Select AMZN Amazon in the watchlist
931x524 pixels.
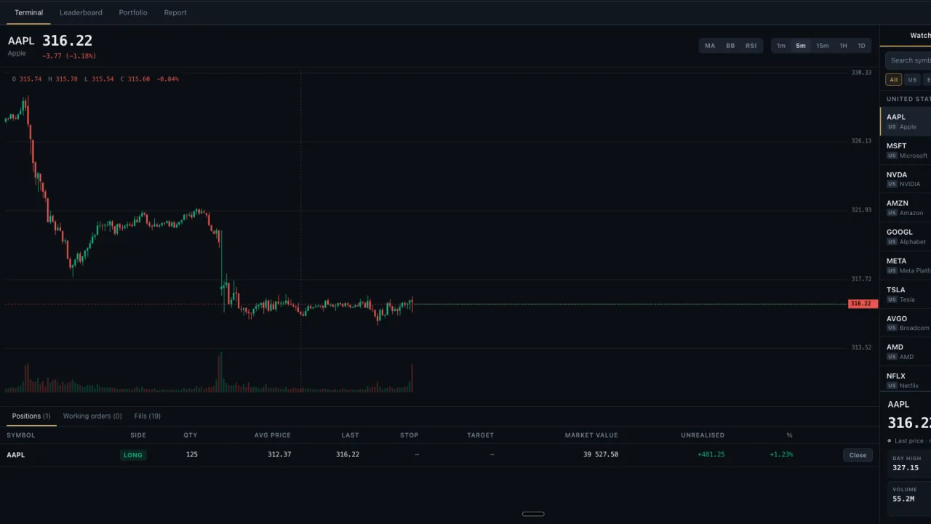click(906, 208)
